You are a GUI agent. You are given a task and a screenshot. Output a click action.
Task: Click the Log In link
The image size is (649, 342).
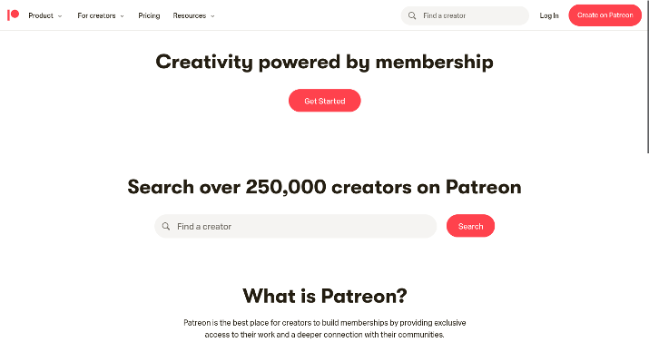click(549, 15)
